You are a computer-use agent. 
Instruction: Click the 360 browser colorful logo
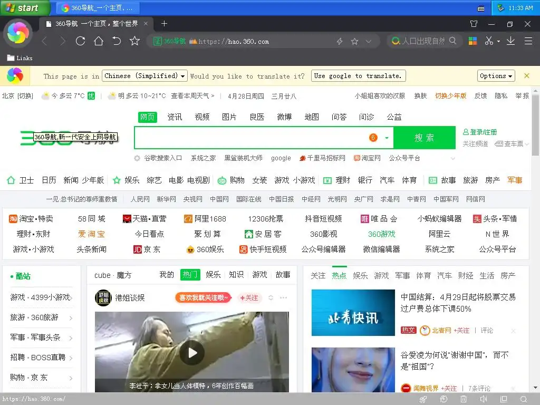click(18, 33)
